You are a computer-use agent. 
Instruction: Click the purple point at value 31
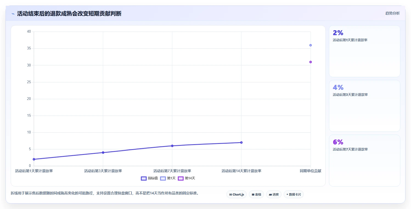[310, 62]
